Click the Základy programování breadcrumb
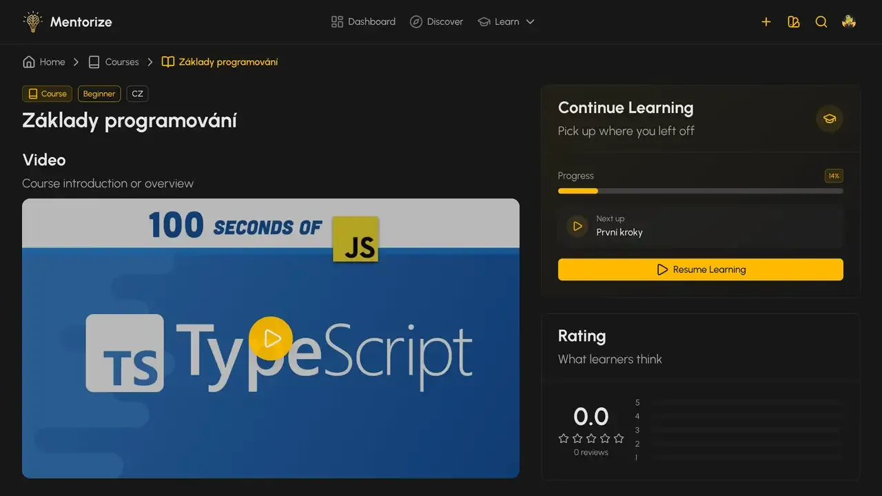 [x=220, y=62]
